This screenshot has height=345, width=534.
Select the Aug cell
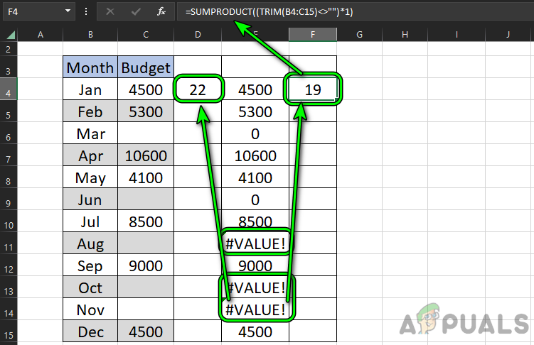(90, 243)
